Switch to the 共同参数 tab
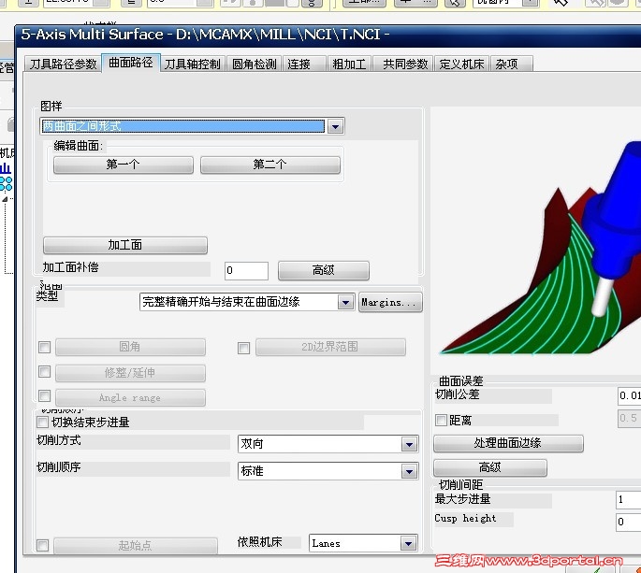 point(405,64)
